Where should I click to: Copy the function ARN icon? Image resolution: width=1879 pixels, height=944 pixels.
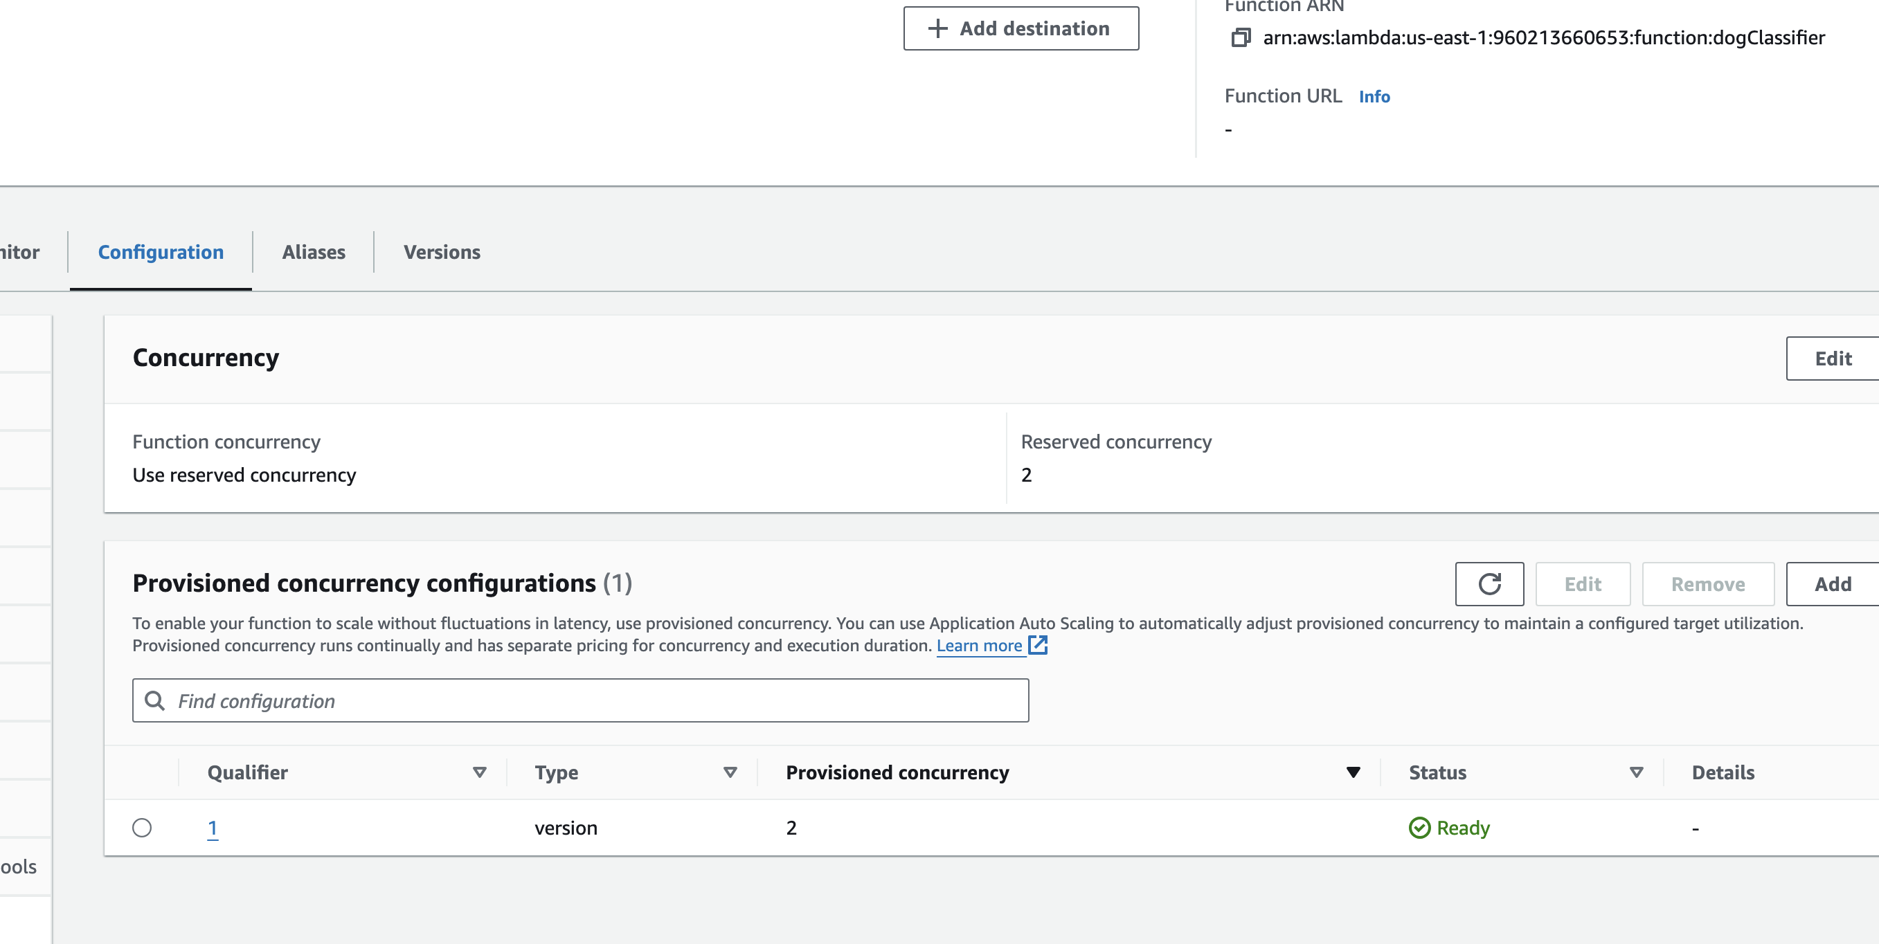(x=1241, y=37)
